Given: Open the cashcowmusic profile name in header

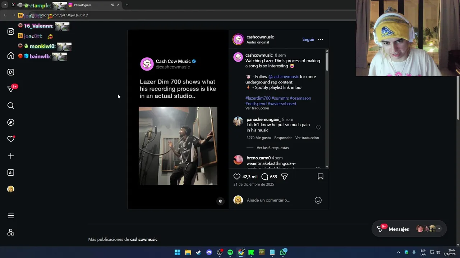Looking at the screenshot, I should [x=260, y=37].
